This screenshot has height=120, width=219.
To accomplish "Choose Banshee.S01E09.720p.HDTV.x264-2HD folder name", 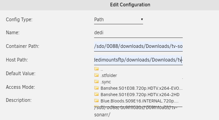I will (x=140, y=95).
